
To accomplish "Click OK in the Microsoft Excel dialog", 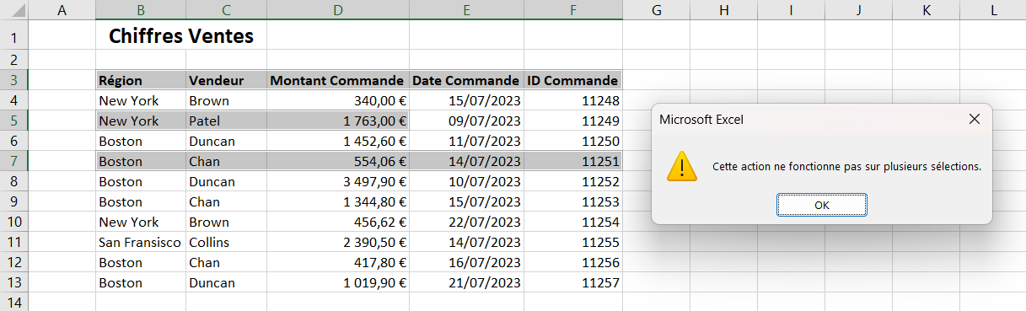I will coord(822,205).
